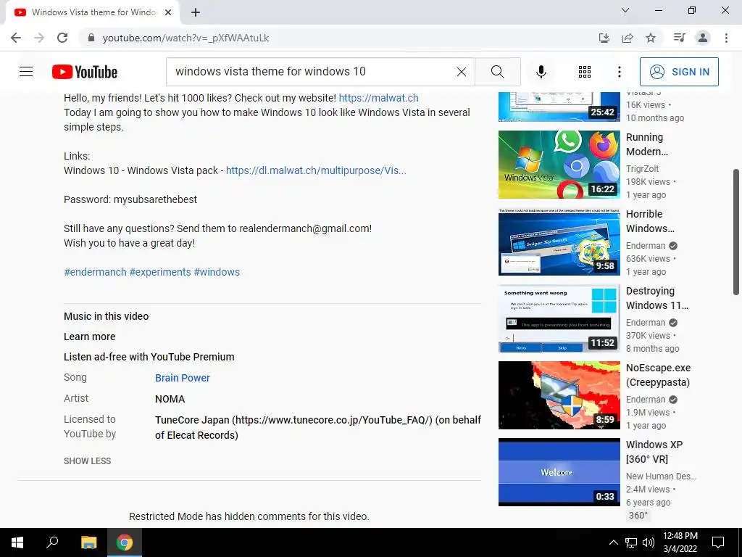
Task: Start voice search with microphone icon
Action: click(541, 72)
